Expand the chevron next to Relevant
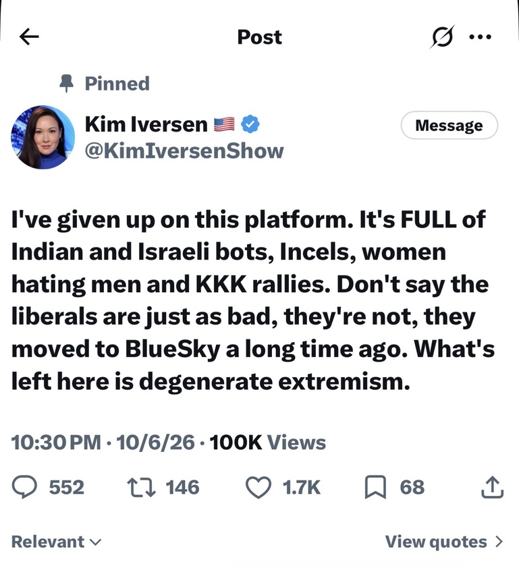The width and height of the screenshot is (519, 566). [x=95, y=542]
